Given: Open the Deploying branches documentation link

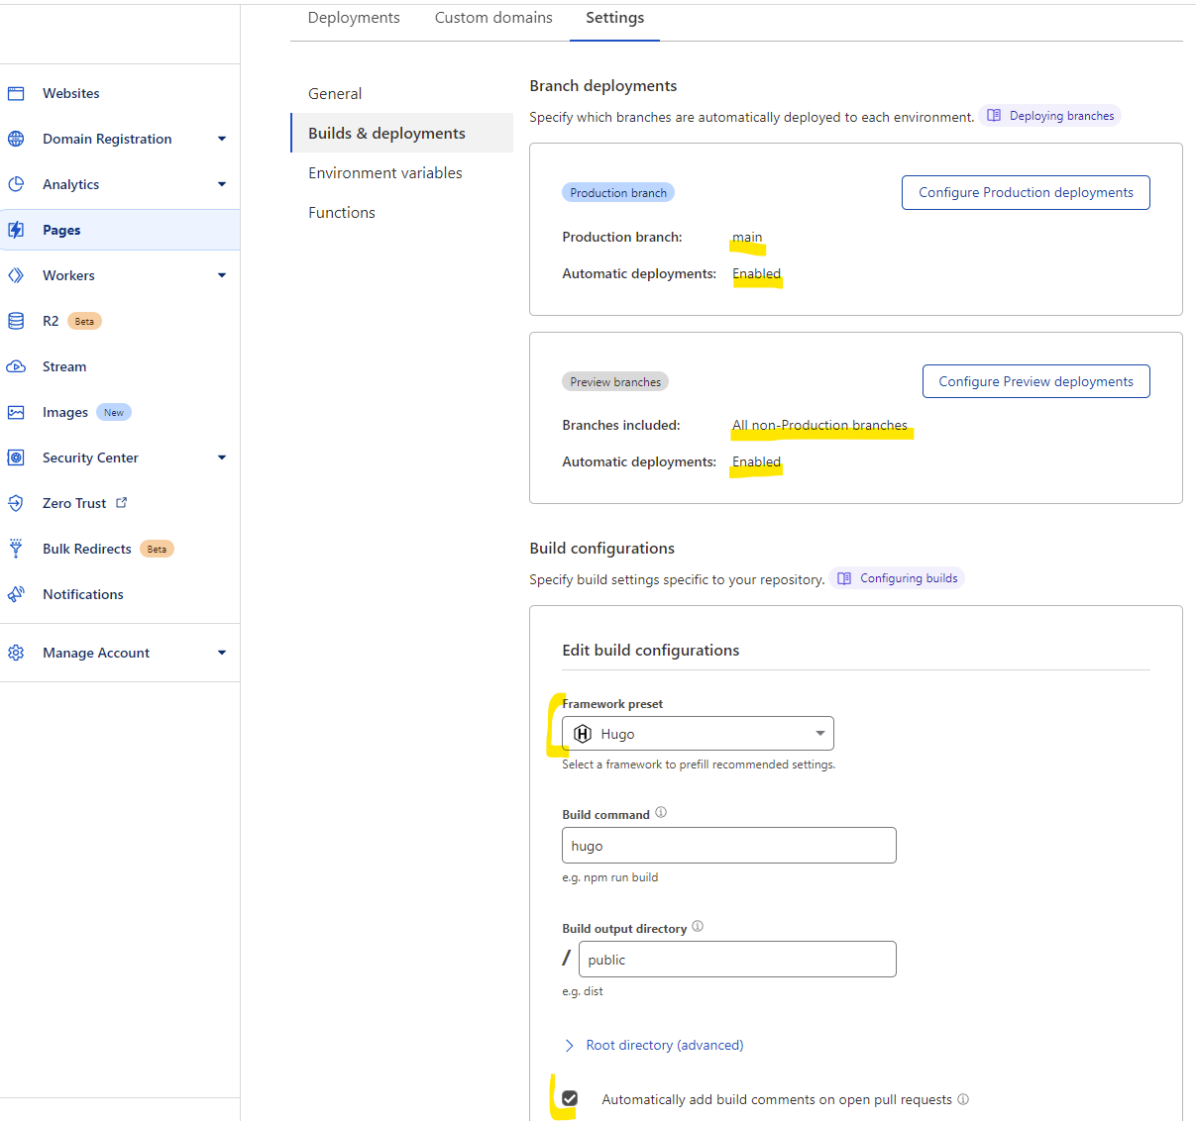Looking at the screenshot, I should [1049, 115].
